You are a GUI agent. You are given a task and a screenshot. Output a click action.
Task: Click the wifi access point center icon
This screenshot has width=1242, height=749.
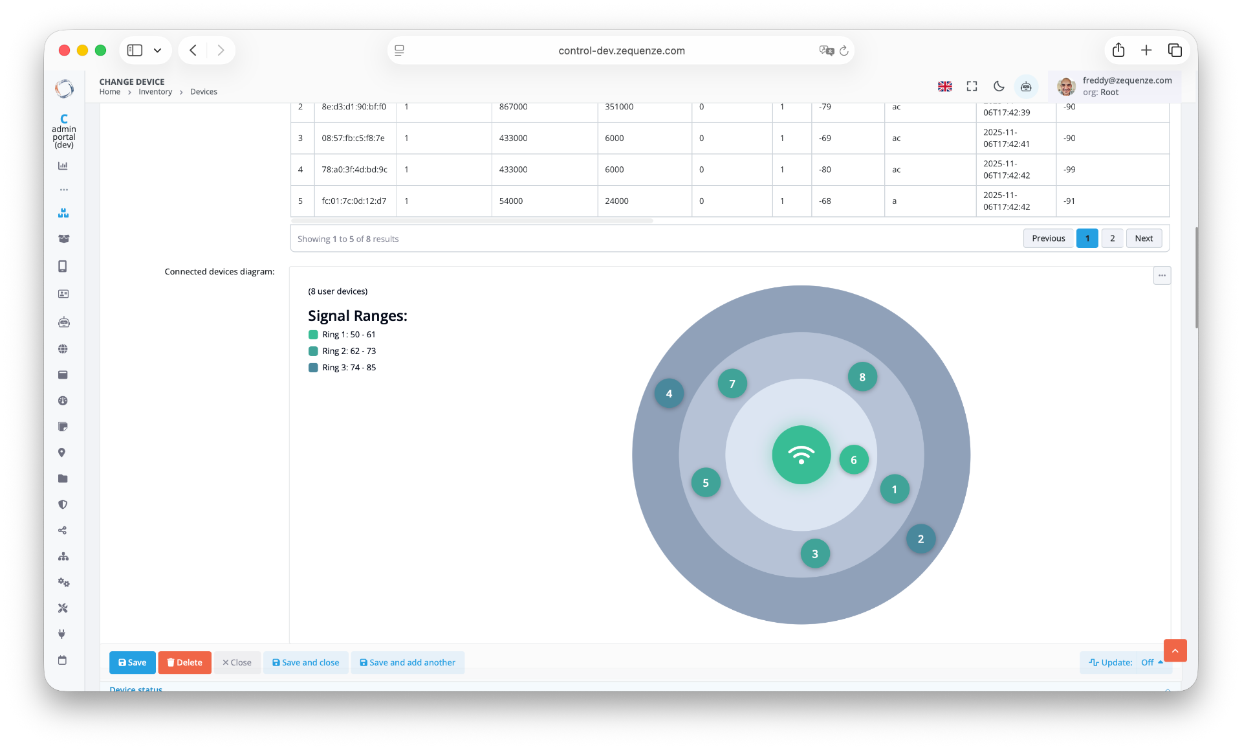point(801,455)
